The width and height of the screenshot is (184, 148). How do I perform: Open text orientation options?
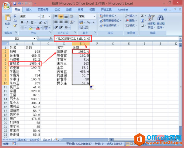(x=67, y=28)
